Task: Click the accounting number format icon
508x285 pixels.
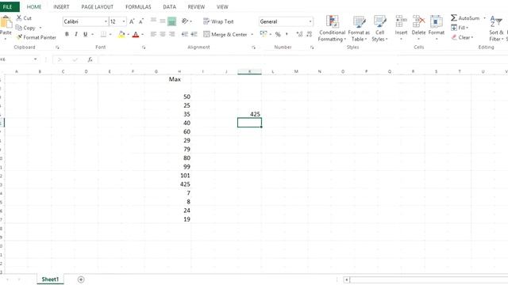Action: point(264,34)
